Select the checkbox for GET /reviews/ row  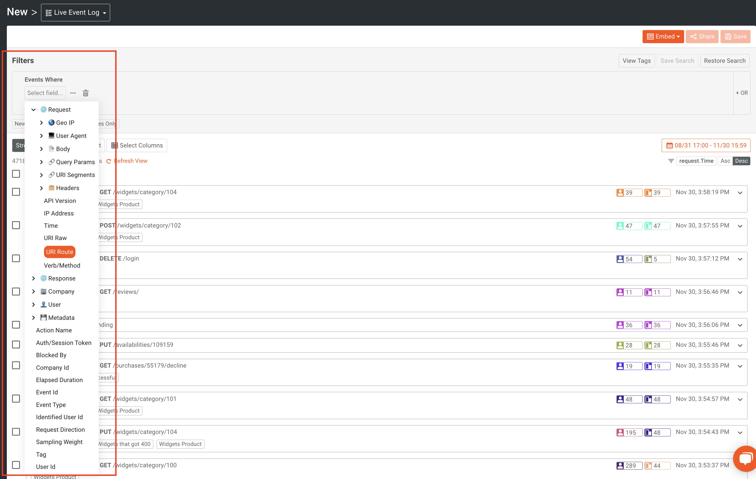(x=16, y=292)
